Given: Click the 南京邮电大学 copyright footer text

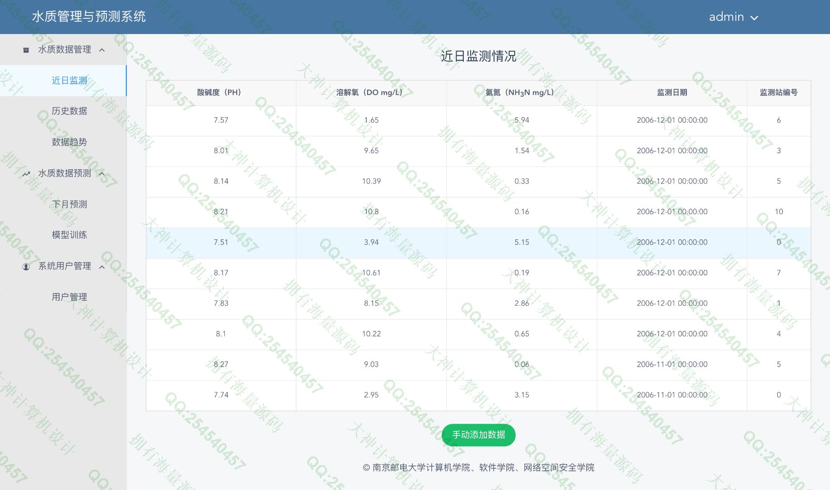Looking at the screenshot, I should pos(478,467).
